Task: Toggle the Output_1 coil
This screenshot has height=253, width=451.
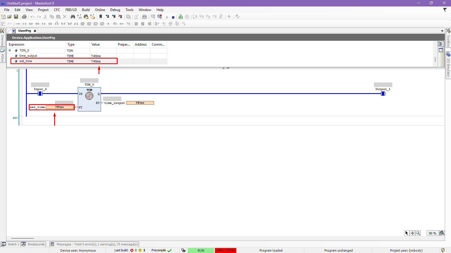Action: point(383,94)
